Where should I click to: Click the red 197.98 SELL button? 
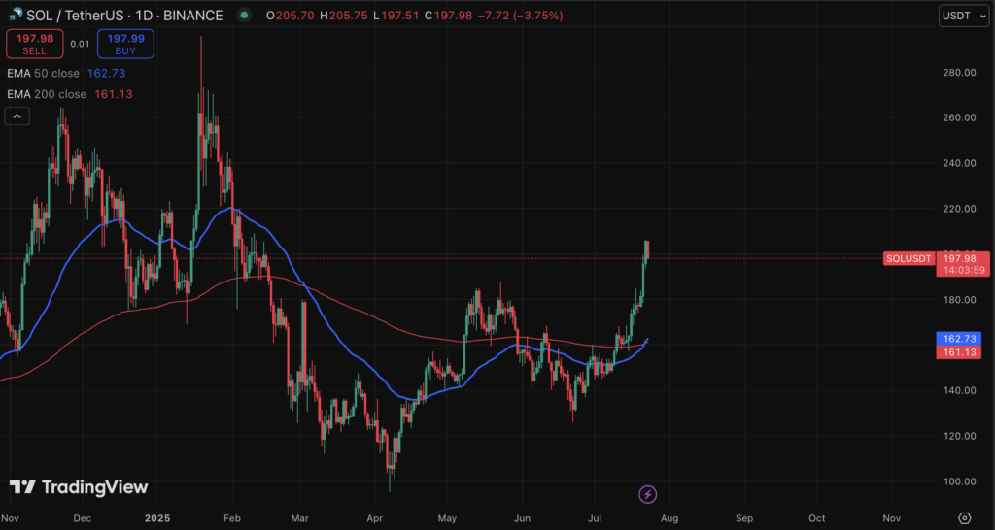click(x=34, y=45)
